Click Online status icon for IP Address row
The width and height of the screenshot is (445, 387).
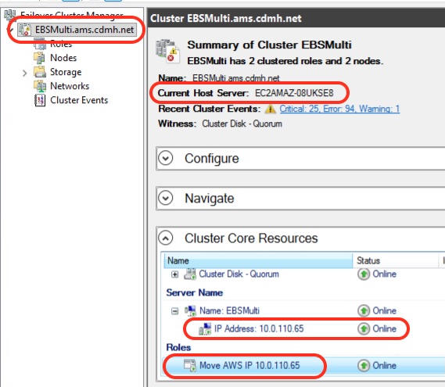(364, 329)
